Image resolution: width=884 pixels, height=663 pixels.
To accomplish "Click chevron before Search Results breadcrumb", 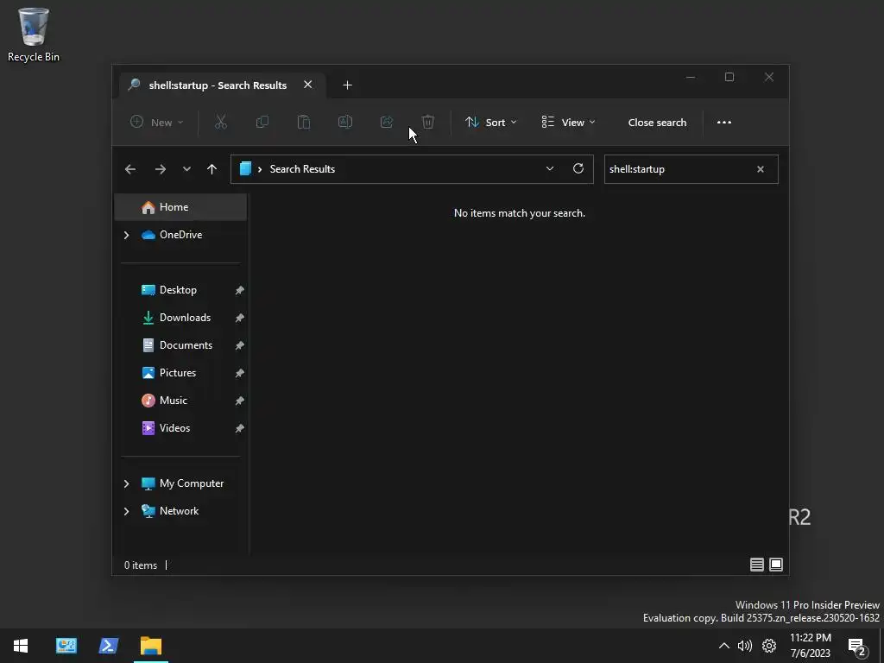I will click(x=260, y=169).
